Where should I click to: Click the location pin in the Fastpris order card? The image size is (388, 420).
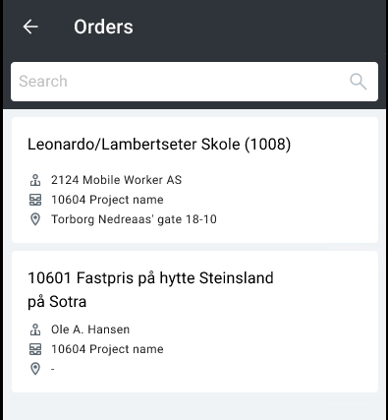tap(35, 369)
